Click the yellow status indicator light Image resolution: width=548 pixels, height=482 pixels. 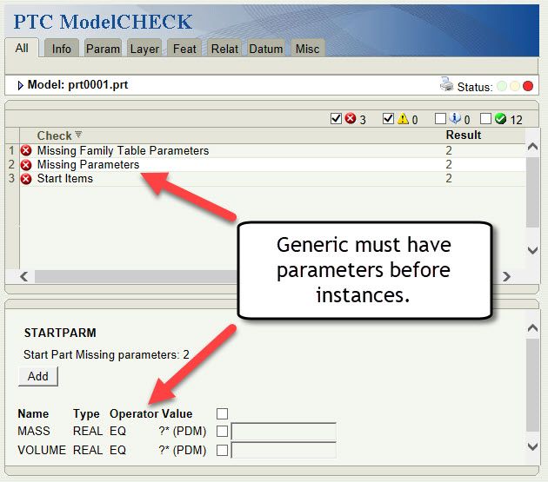(x=515, y=86)
